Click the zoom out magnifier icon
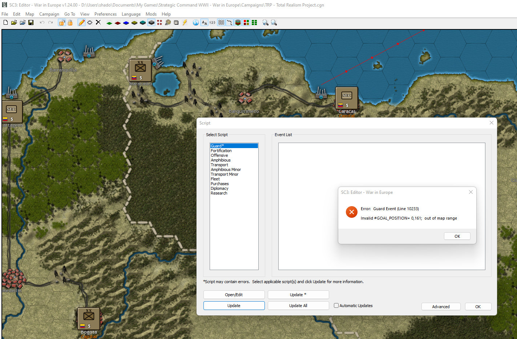 click(x=274, y=23)
